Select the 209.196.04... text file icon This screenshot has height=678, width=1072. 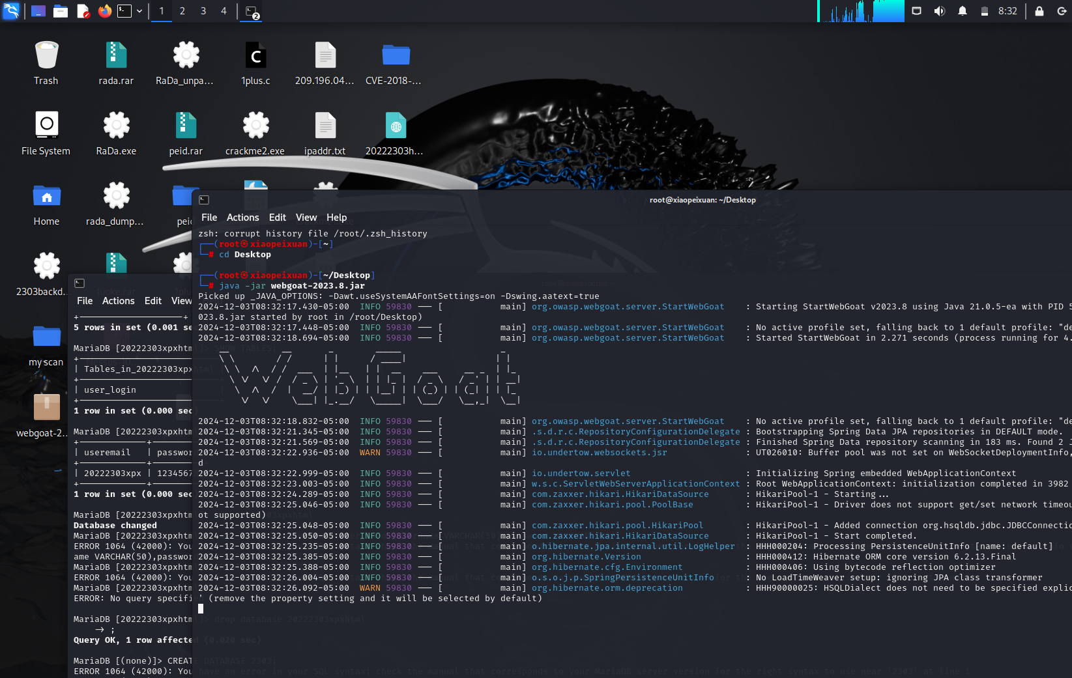[x=325, y=63]
